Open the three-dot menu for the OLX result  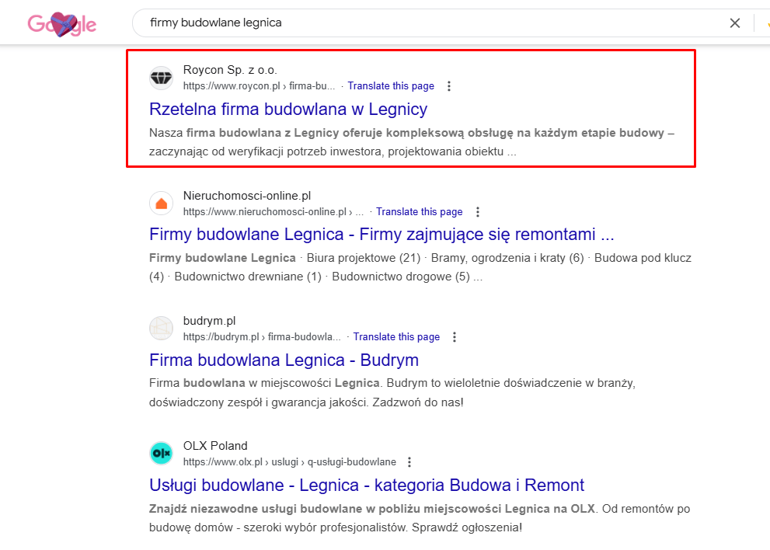coord(409,461)
